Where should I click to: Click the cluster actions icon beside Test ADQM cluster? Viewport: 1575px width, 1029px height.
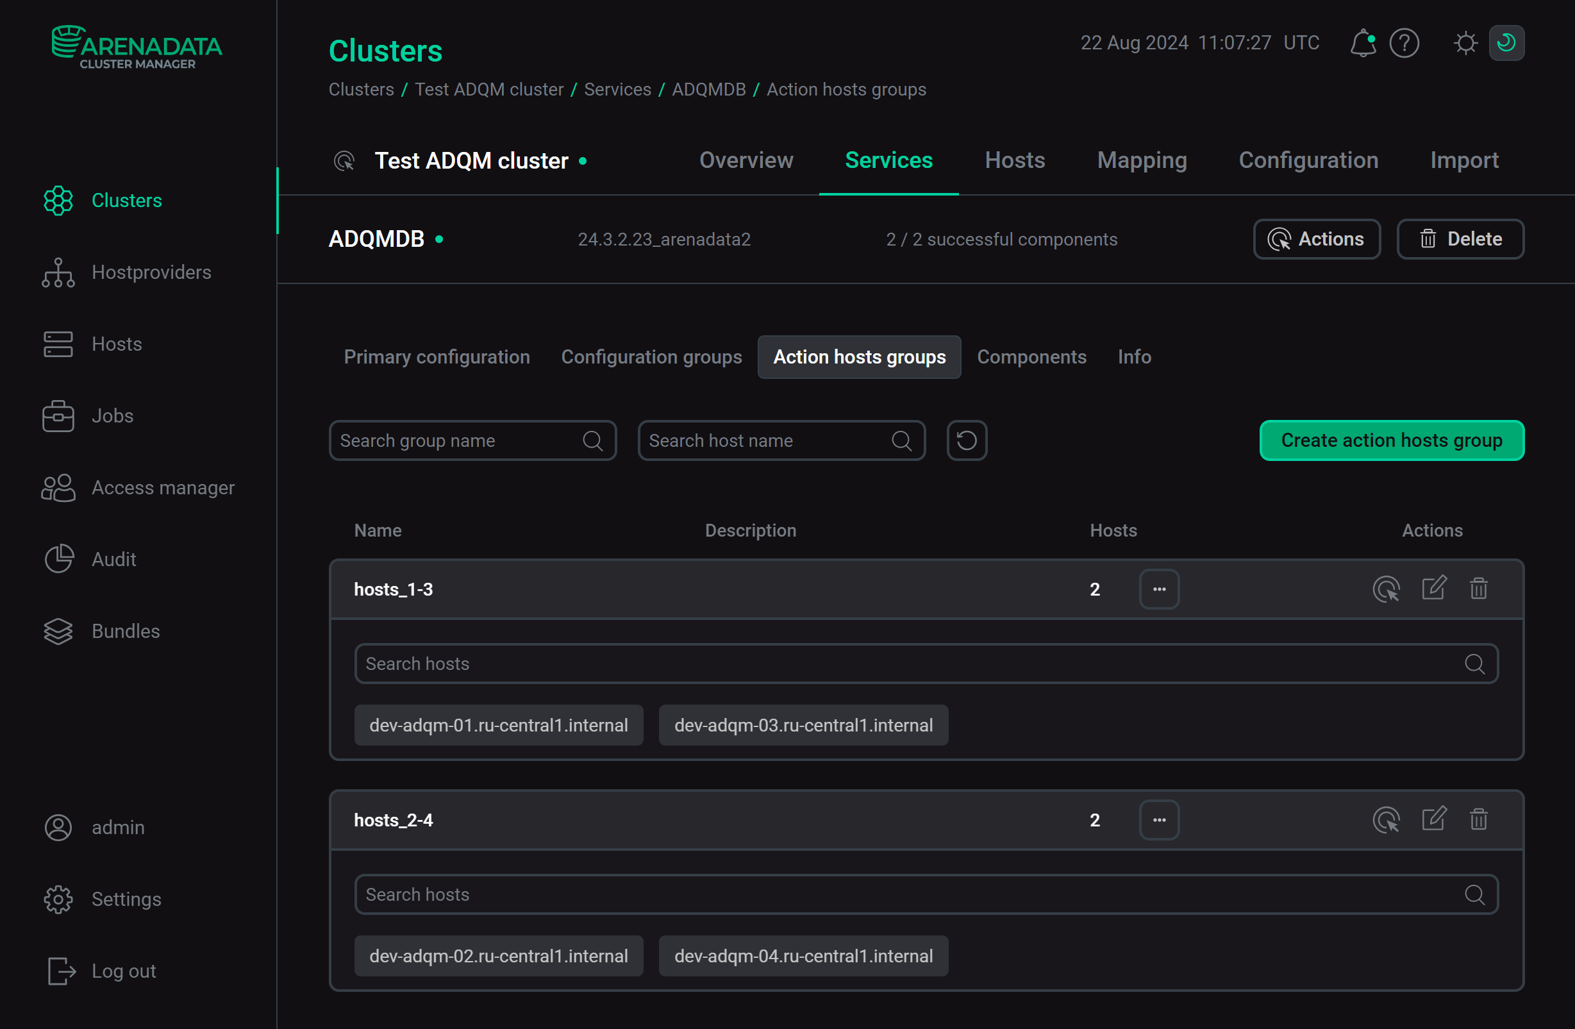click(x=344, y=161)
